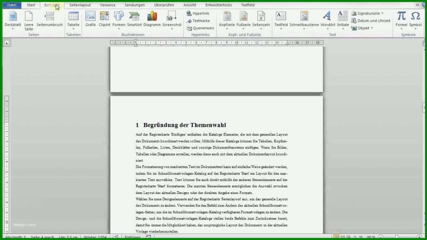Toggle Einfügen overwrite mode in status bar
This screenshot has height=240, width=427.
pos(133,237)
